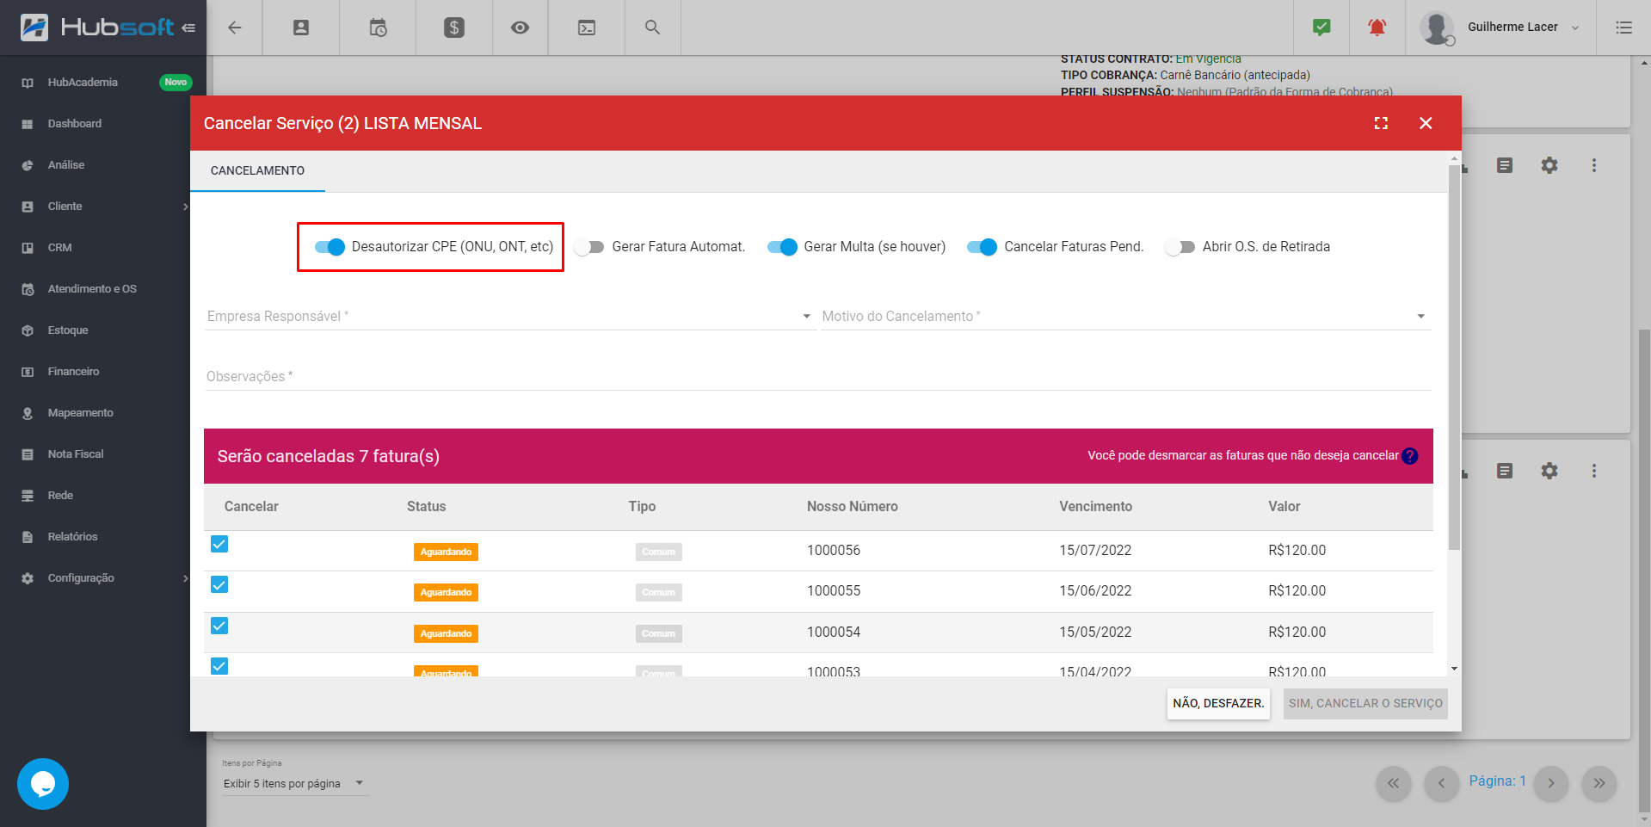Open the dollar sign financial icon

pyautogui.click(x=454, y=28)
